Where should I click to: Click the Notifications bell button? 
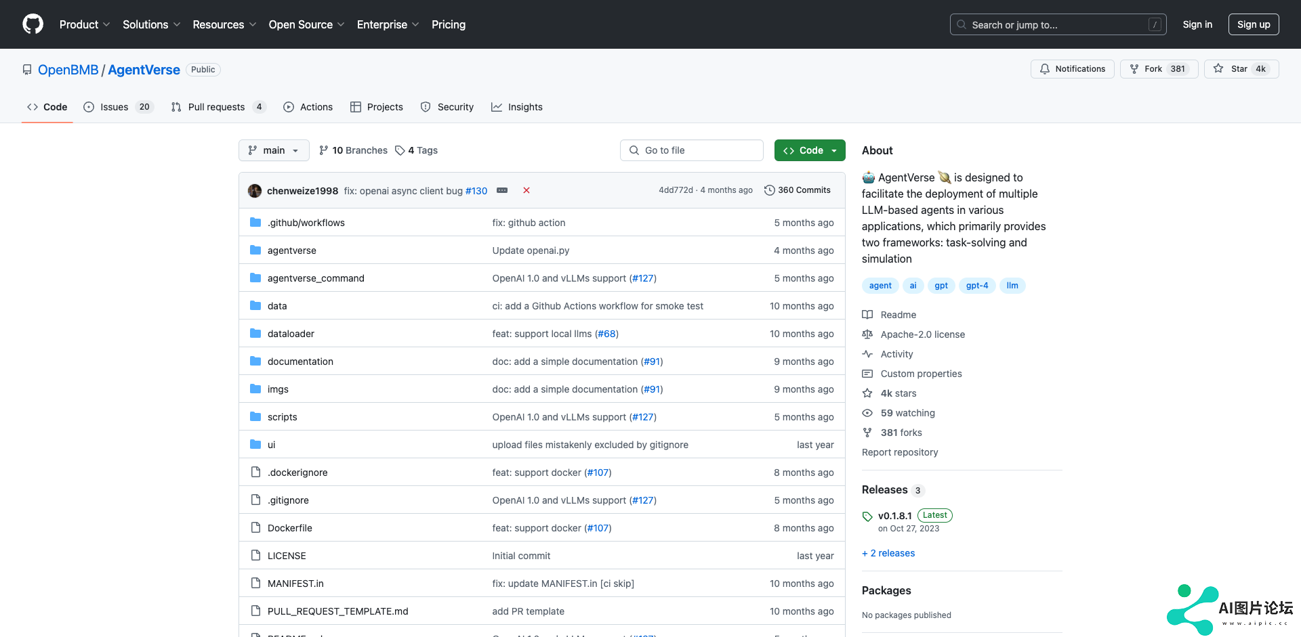1072,69
